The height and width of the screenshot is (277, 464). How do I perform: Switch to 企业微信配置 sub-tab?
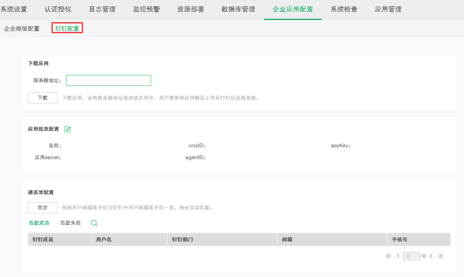point(22,29)
